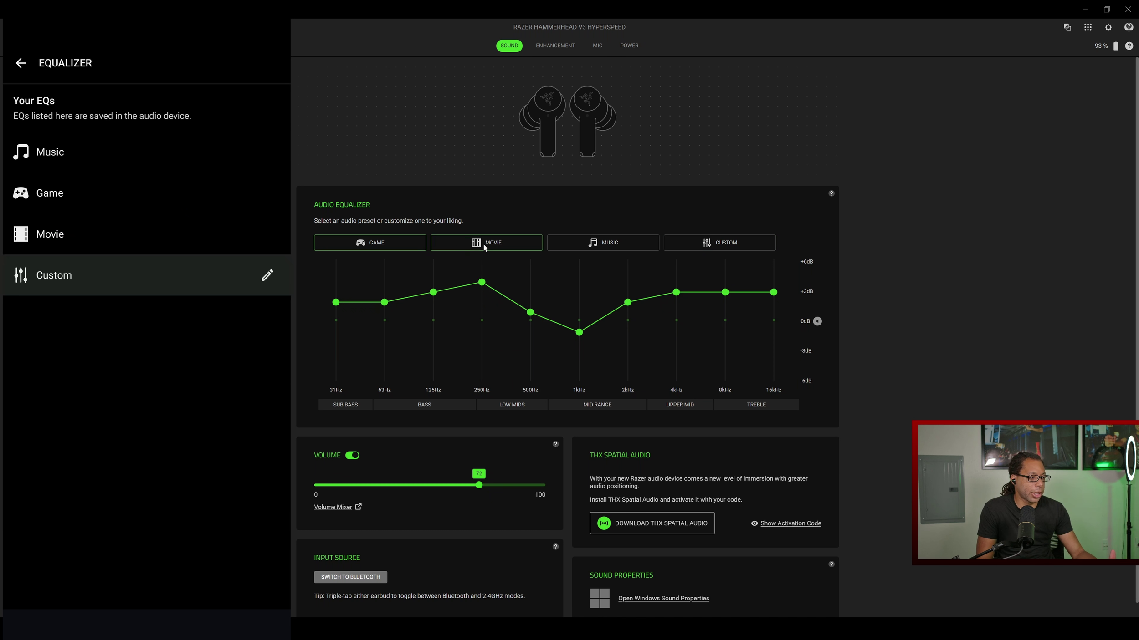Viewport: 1139px width, 640px height.
Task: Click the 93 % battery text
Action: (x=1101, y=46)
